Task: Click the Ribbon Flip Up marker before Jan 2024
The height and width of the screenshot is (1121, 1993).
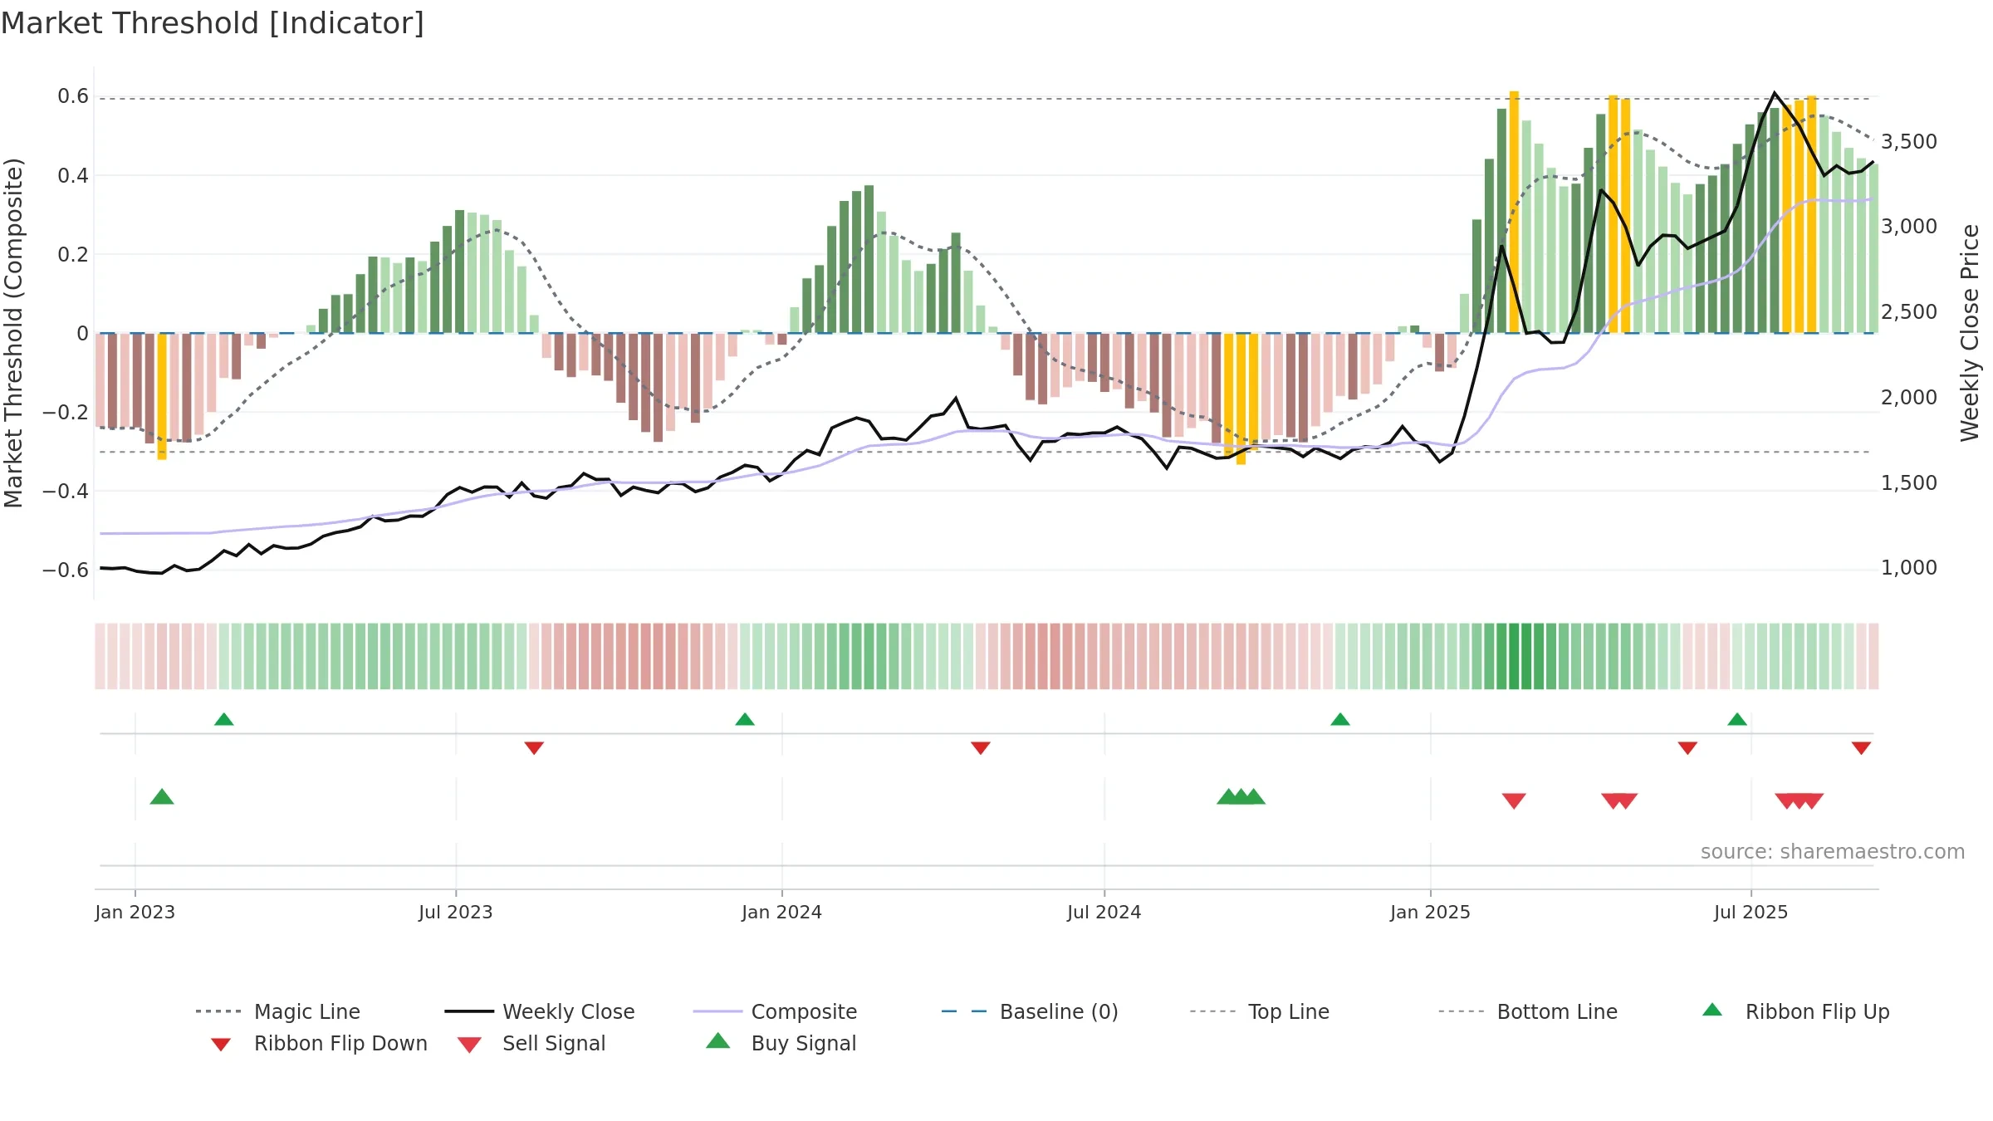Action: [745, 719]
